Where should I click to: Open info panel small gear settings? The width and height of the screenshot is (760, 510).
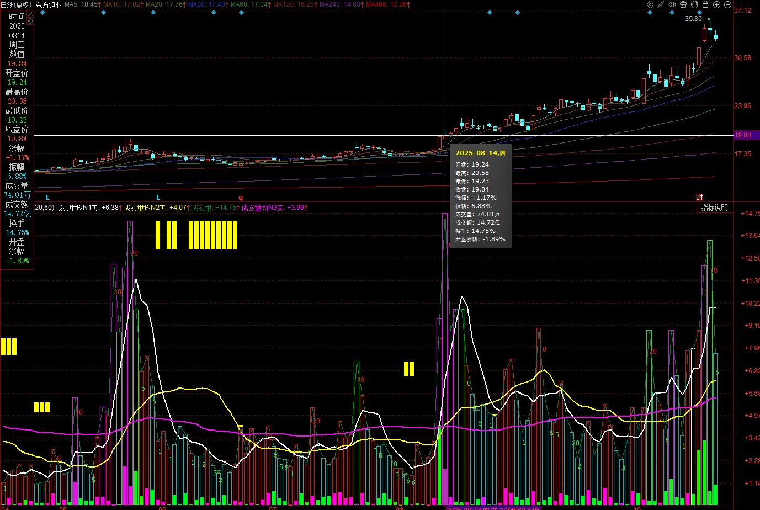pyautogui.click(x=30, y=21)
